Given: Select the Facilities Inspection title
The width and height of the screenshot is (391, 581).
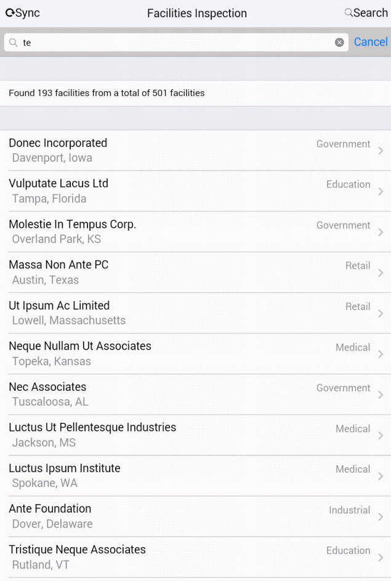Looking at the screenshot, I should coord(197,14).
